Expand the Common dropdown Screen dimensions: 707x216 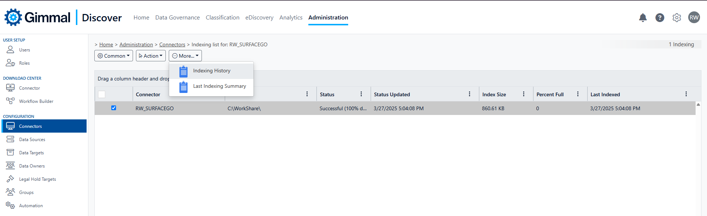[x=113, y=56]
